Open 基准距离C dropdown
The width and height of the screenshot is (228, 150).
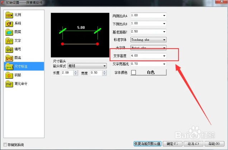click(x=164, y=32)
